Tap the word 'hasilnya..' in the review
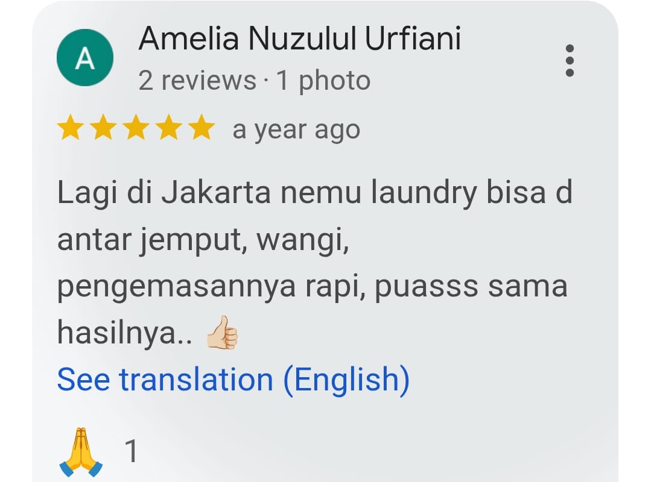This screenshot has height=482, width=651. pos(125,333)
